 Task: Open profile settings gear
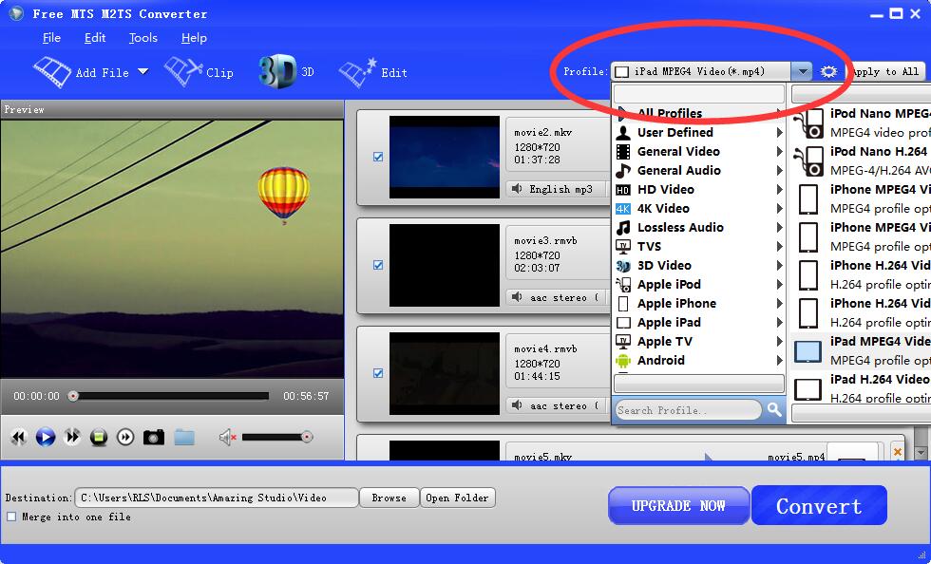tap(828, 72)
